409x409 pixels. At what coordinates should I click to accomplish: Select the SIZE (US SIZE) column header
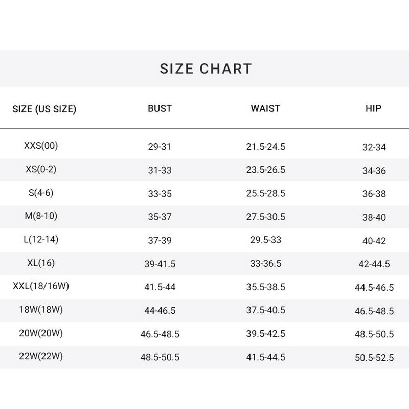tap(44, 109)
